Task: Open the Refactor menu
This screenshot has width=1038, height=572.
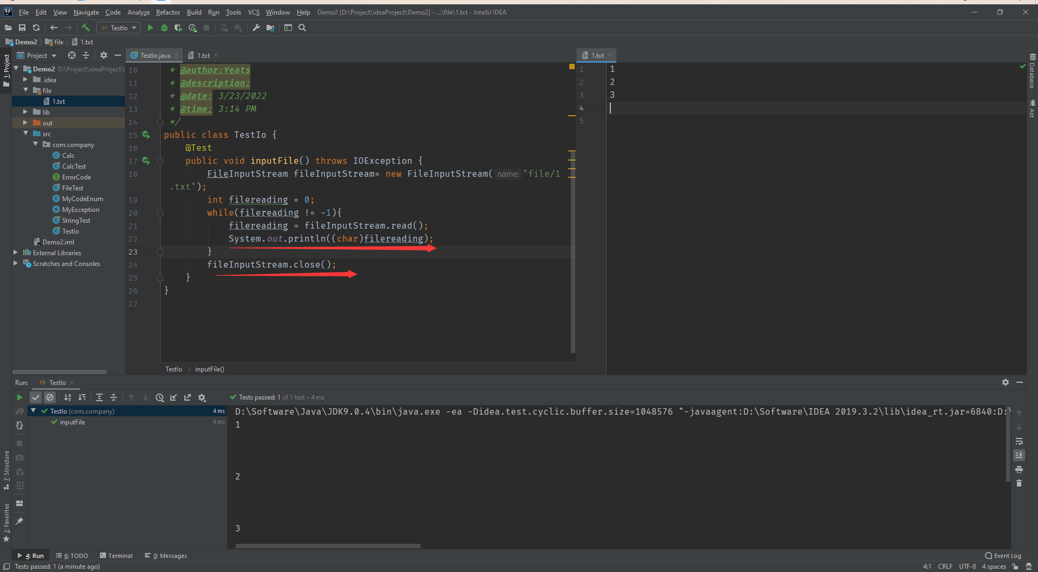Action: coord(168,12)
